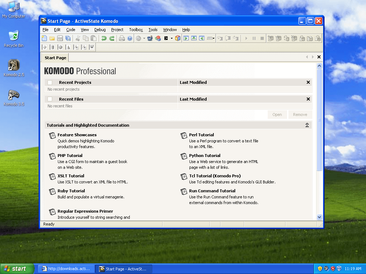The height and width of the screenshot is (274, 366).
Task: Open the Regular Expressions Primer link
Action: (x=85, y=211)
